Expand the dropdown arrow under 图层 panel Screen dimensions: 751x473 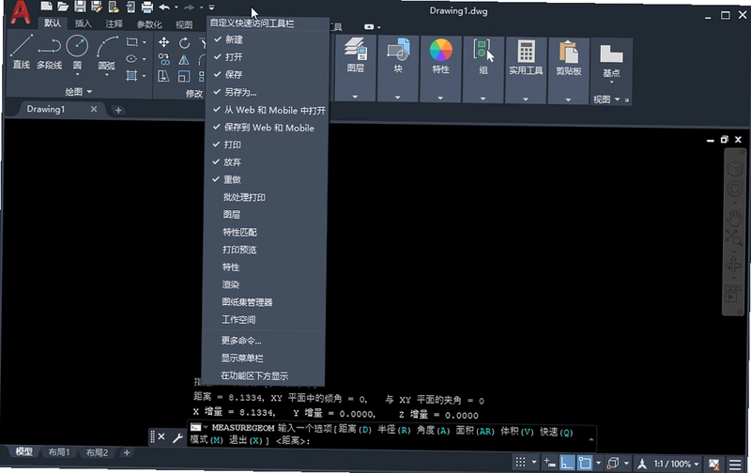point(355,97)
